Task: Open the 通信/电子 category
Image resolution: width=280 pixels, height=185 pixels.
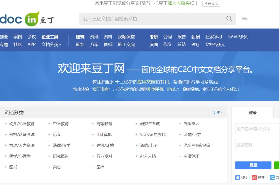Action: click(149, 145)
